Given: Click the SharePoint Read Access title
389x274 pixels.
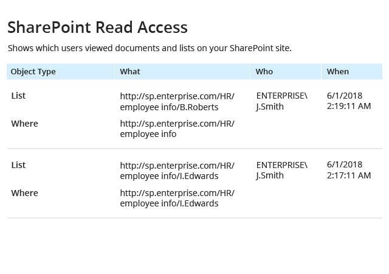Looking at the screenshot, I should [x=97, y=27].
